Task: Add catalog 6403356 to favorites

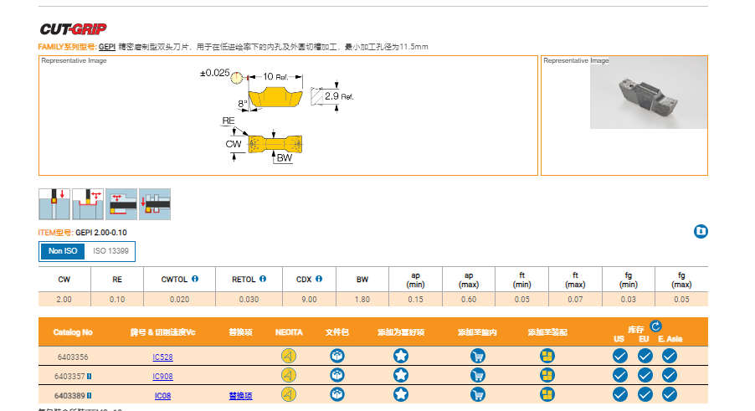Action: point(401,355)
